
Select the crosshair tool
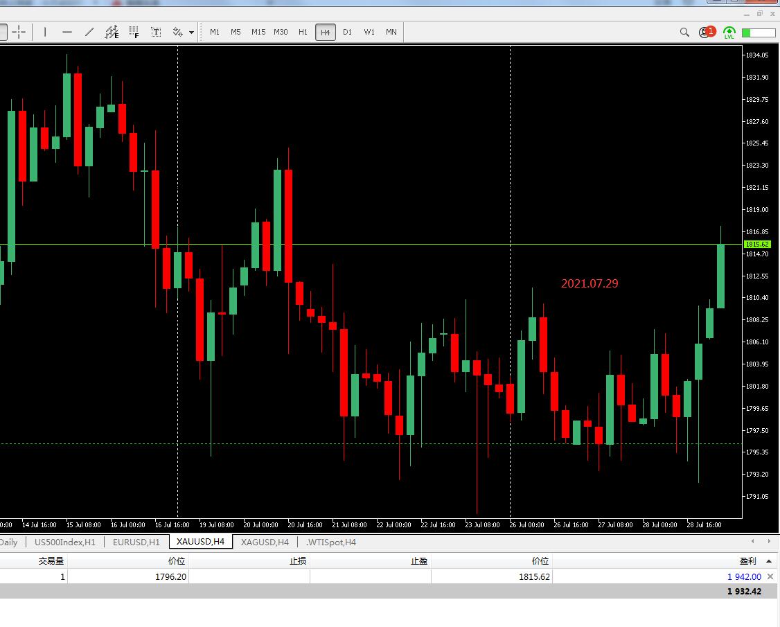[x=19, y=33]
